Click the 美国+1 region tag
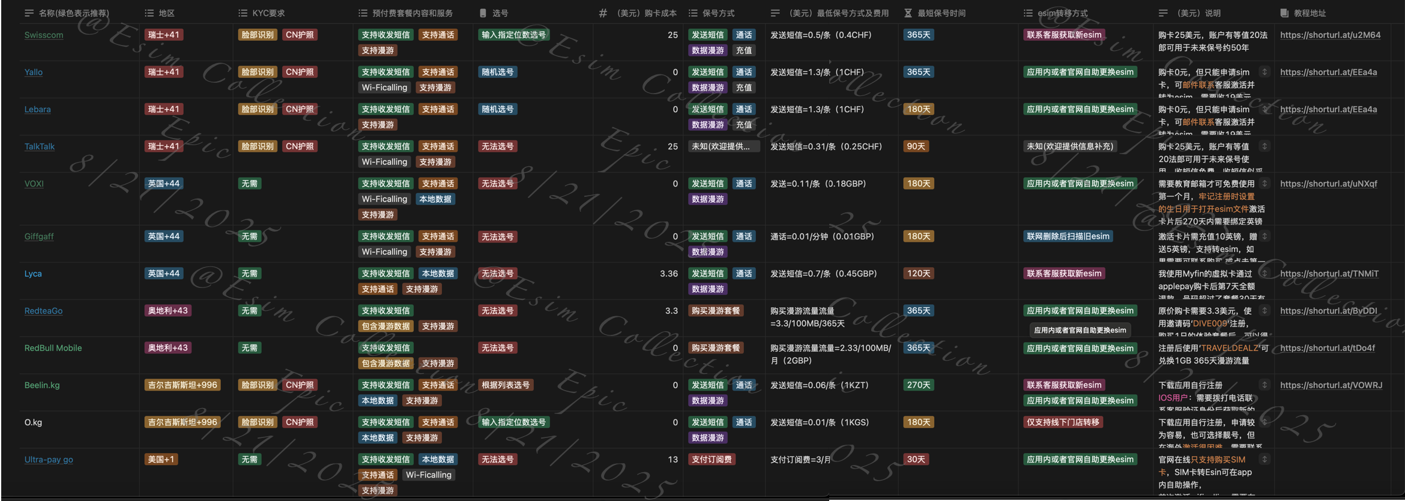The height and width of the screenshot is (501, 1405). click(161, 460)
